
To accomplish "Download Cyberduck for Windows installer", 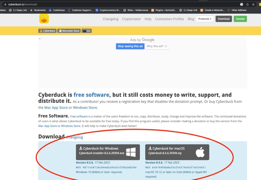I will (x=108, y=152).
